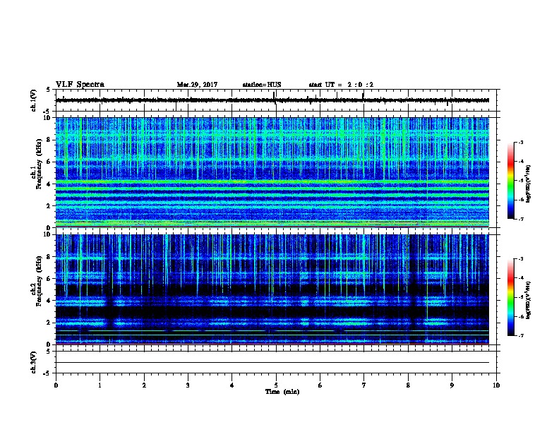Click the ch.2 colorbar PSD units label

click(x=529, y=301)
